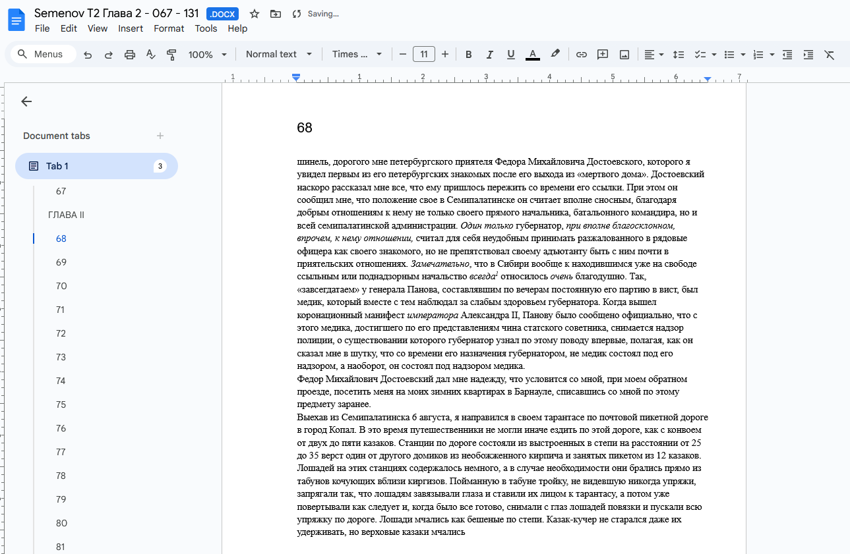The image size is (850, 554).
Task: Click the Menus search button
Action: pyautogui.click(x=42, y=54)
